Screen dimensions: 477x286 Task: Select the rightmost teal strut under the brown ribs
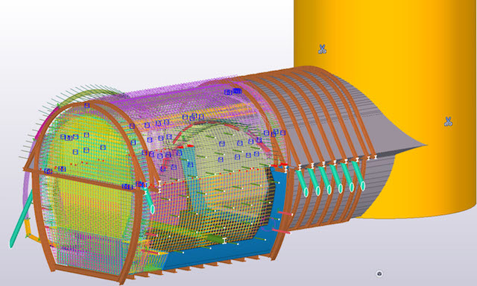tap(358, 175)
